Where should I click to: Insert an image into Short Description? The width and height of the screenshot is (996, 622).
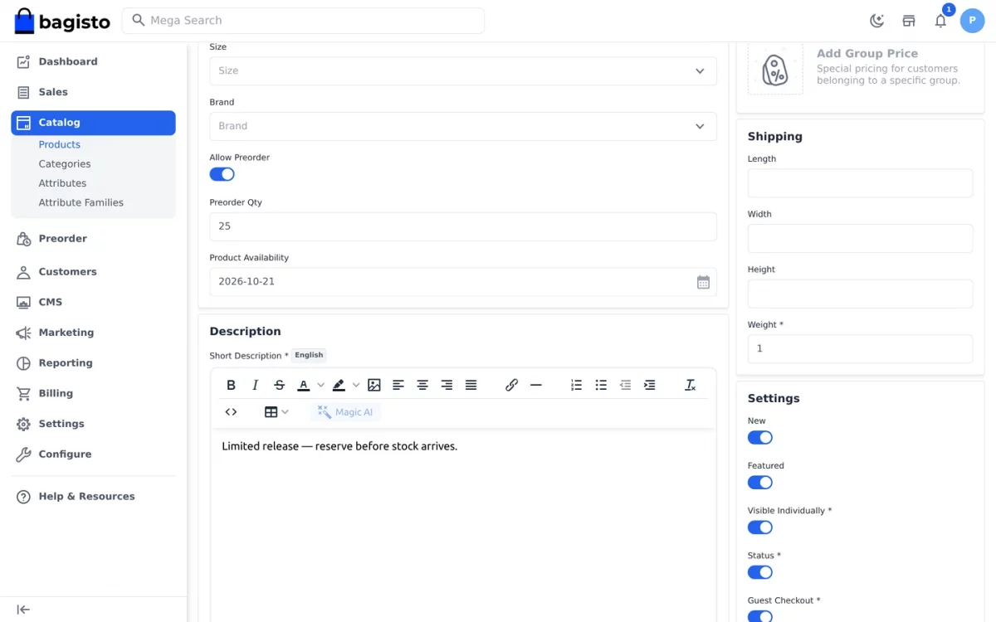pos(374,385)
